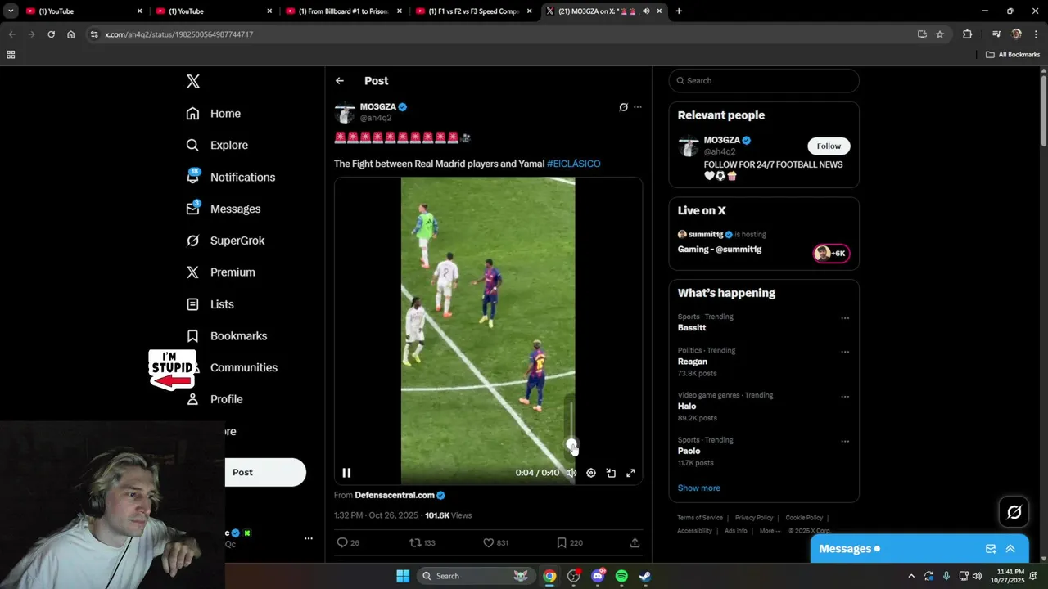Open the #ElCLÁSICO hashtag link

tap(573, 164)
